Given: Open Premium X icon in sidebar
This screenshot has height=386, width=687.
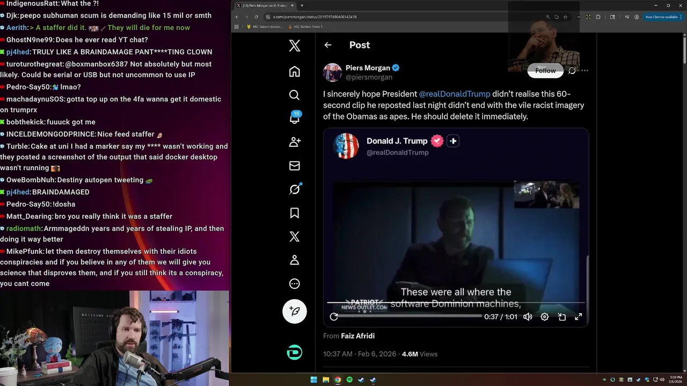Looking at the screenshot, I should click(294, 236).
